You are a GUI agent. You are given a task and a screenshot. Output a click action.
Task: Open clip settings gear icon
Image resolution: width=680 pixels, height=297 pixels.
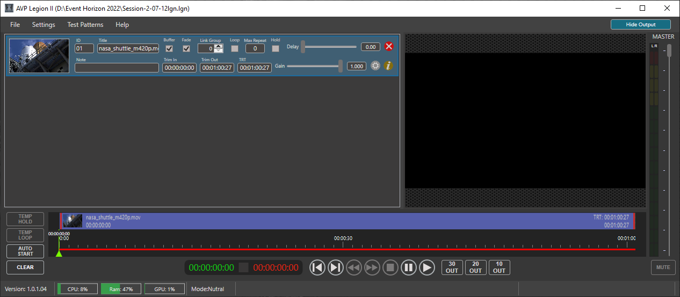[x=375, y=66]
